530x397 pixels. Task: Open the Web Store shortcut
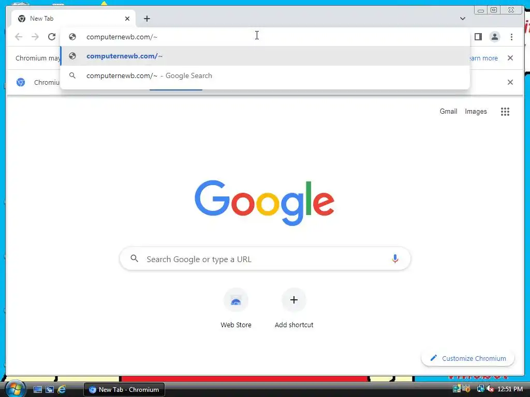coord(236,308)
